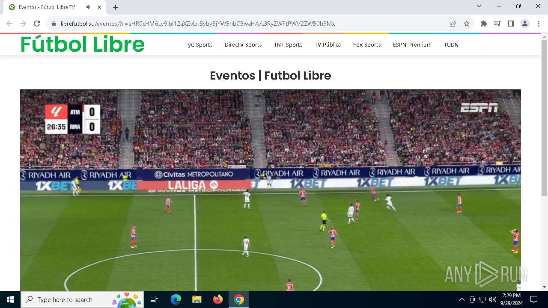Open the media control icon in toolbar
The height and width of the screenshot is (308, 548).
(497, 24)
